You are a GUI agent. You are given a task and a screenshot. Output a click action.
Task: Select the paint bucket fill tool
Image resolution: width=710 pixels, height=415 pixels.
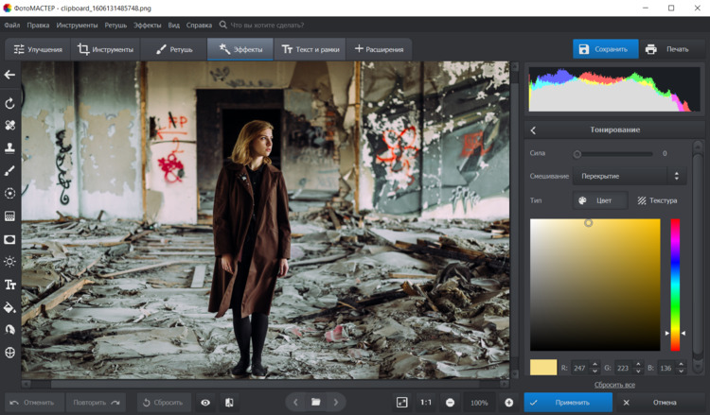click(x=10, y=307)
